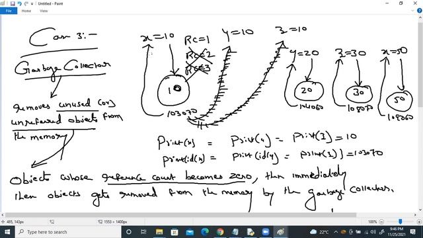This screenshot has height=238, width=423.
Task: Zoom out using the minus button
Action: pyautogui.click(x=381, y=222)
